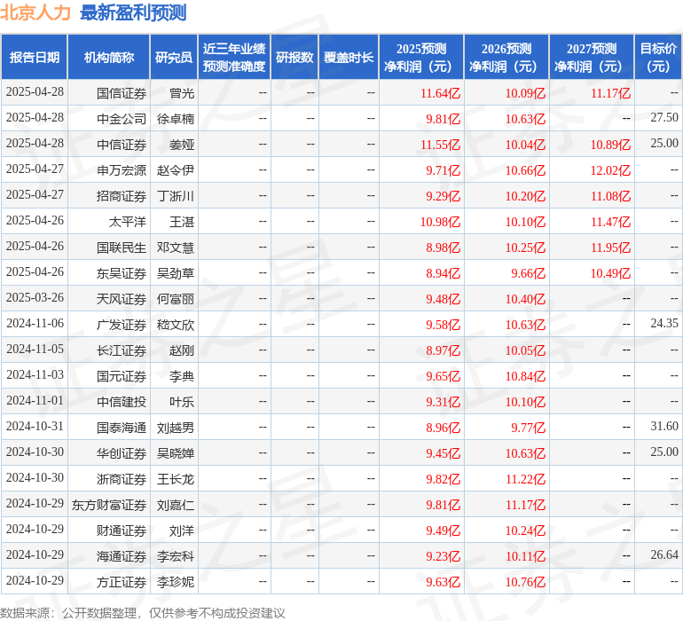Select the 机构简称 column header
683x621 pixels.
109,57
